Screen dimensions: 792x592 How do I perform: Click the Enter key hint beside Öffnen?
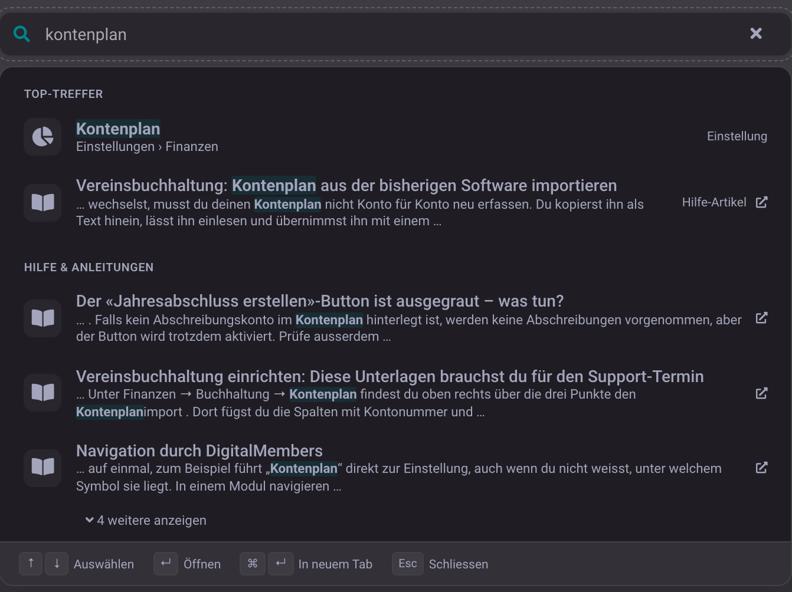point(166,564)
